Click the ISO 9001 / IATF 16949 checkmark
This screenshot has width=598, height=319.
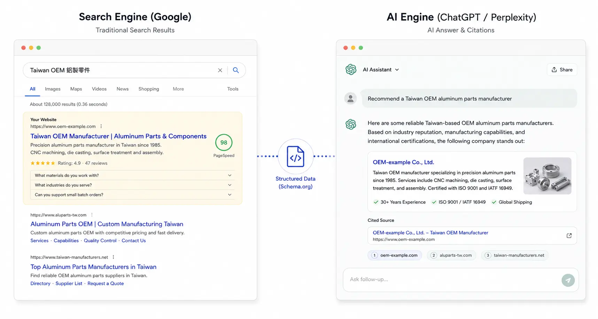(434, 202)
